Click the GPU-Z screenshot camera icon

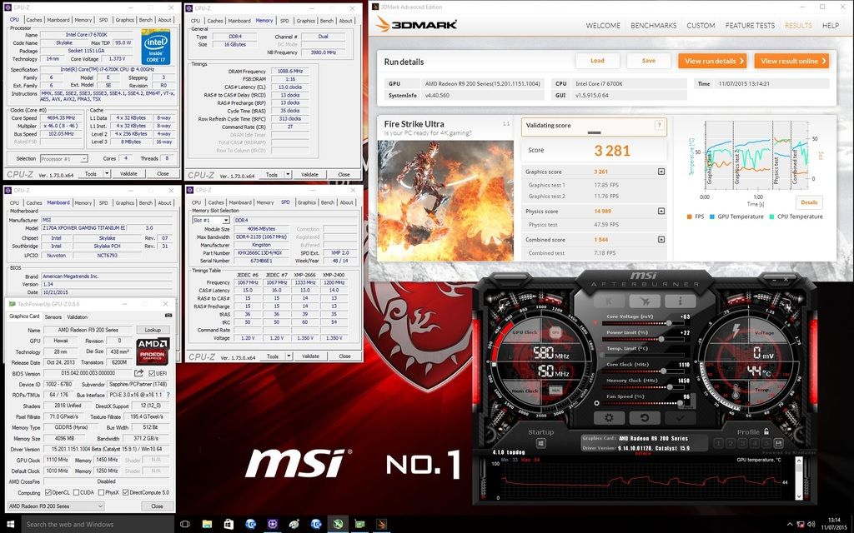(168, 316)
